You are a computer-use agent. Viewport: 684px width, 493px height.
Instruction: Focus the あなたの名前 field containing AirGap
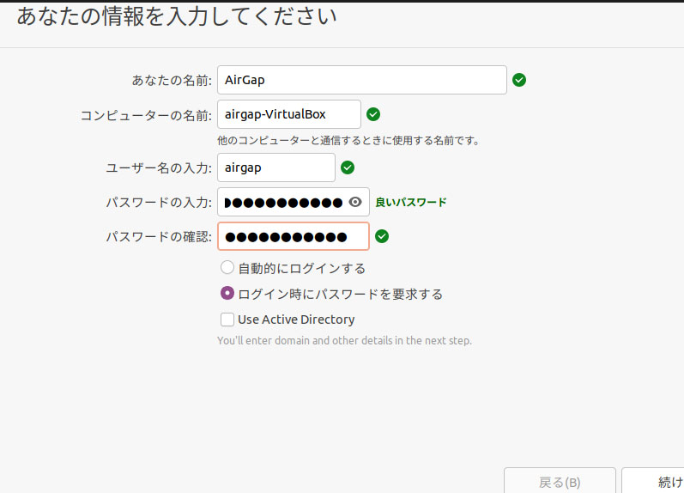click(362, 80)
